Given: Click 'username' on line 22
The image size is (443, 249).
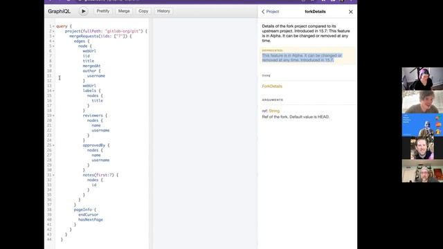Looking at the screenshot, I should [100, 131].
